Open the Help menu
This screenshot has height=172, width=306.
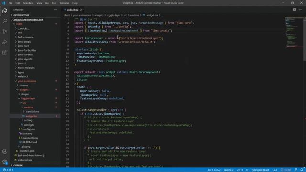(x=75, y=3)
